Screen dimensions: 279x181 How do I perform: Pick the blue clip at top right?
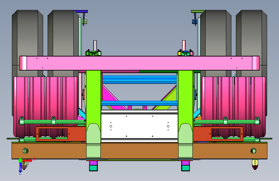194,22
